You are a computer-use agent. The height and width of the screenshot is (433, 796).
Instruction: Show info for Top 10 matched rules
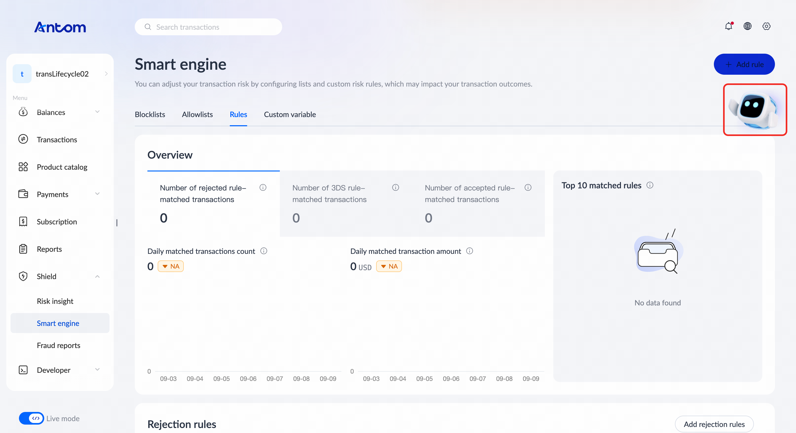click(x=650, y=185)
